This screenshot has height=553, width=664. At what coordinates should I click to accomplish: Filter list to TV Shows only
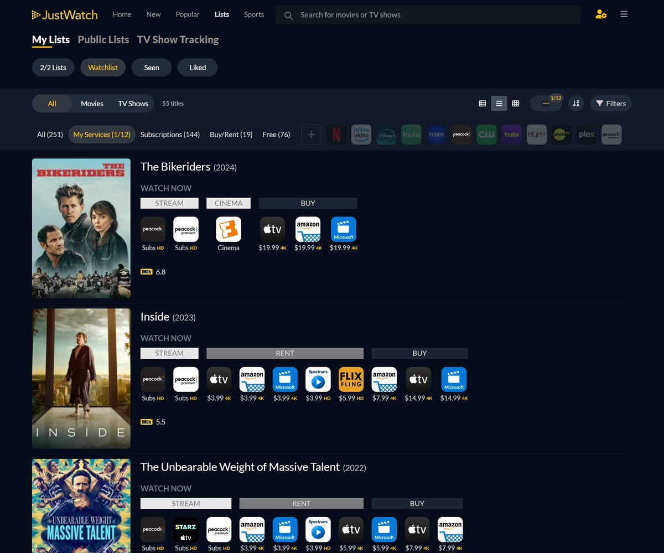coord(133,104)
